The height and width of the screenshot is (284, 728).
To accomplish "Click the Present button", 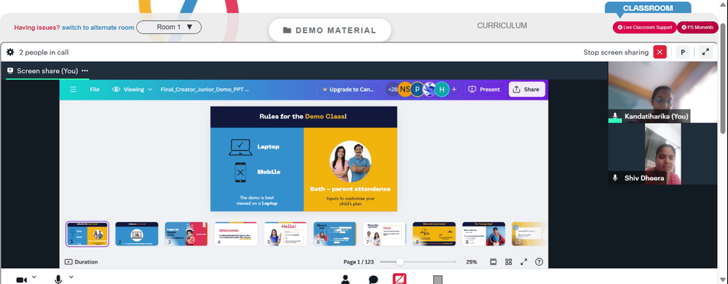I will [x=484, y=90].
